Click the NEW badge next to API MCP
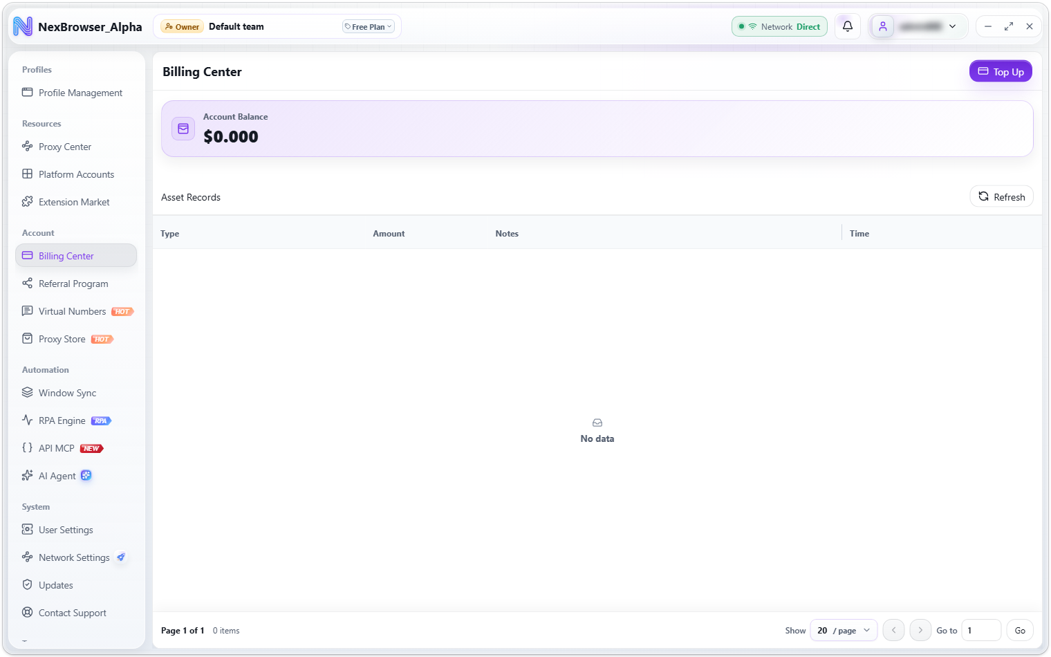Image resolution: width=1051 pixels, height=657 pixels. tap(91, 448)
